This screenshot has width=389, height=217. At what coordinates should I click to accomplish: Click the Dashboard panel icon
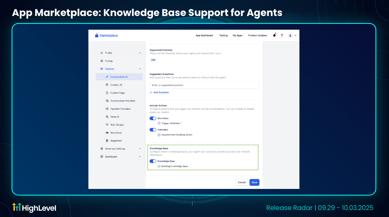(102, 157)
